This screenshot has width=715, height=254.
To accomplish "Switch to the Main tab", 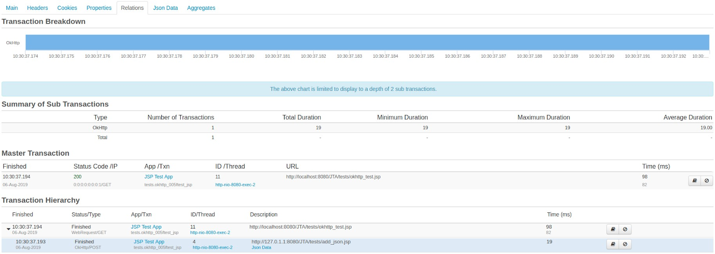I will 12,8.
